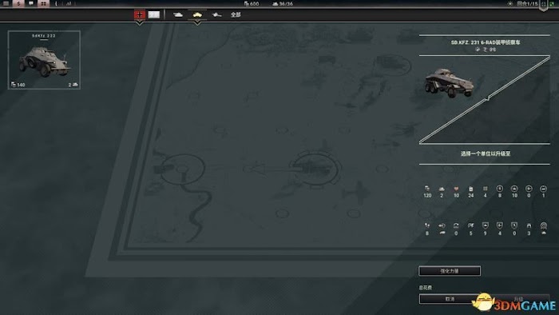Click the target type medal icon

pos(543,225)
